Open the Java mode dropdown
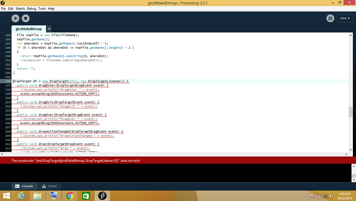 point(345,18)
